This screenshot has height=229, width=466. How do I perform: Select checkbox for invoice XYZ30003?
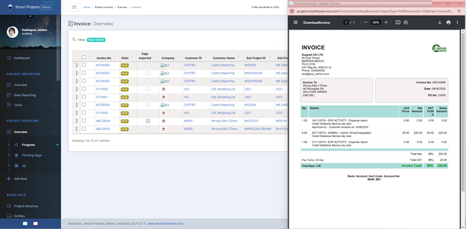[84, 81]
